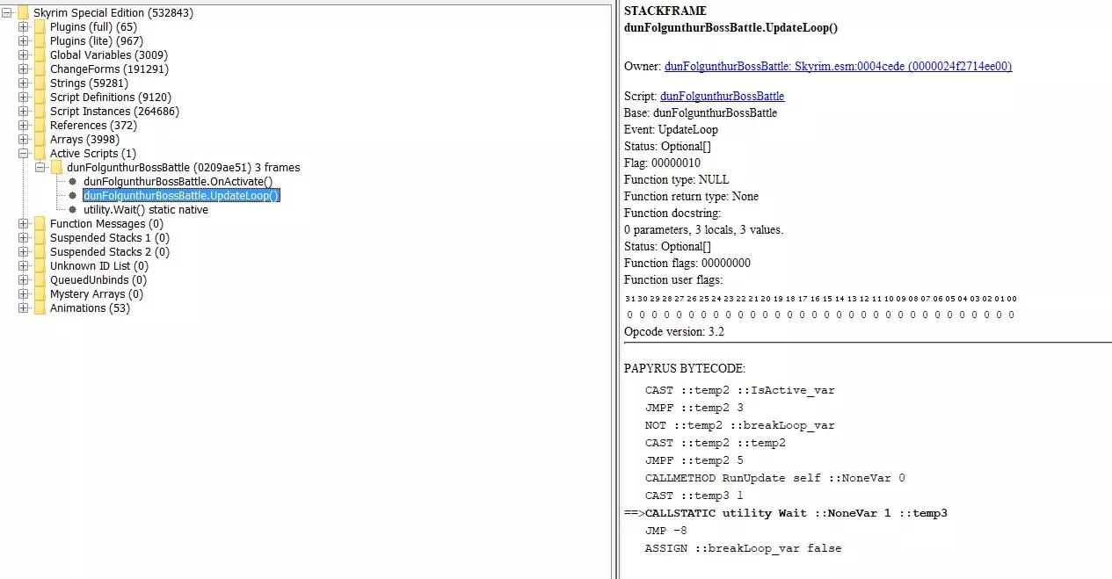Expand the References (372) node
Viewport: 1112px width, 579px height.
pos(24,126)
